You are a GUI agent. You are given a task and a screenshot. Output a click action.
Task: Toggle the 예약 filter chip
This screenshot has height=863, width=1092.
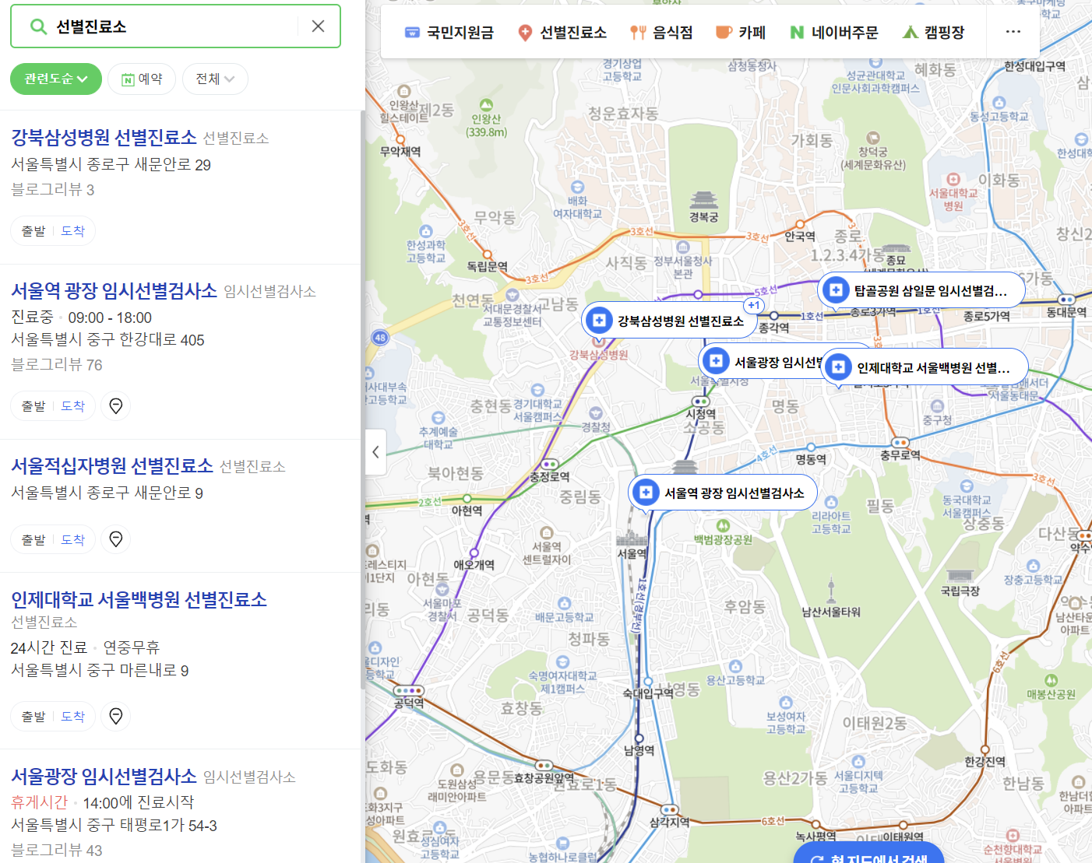tap(143, 79)
